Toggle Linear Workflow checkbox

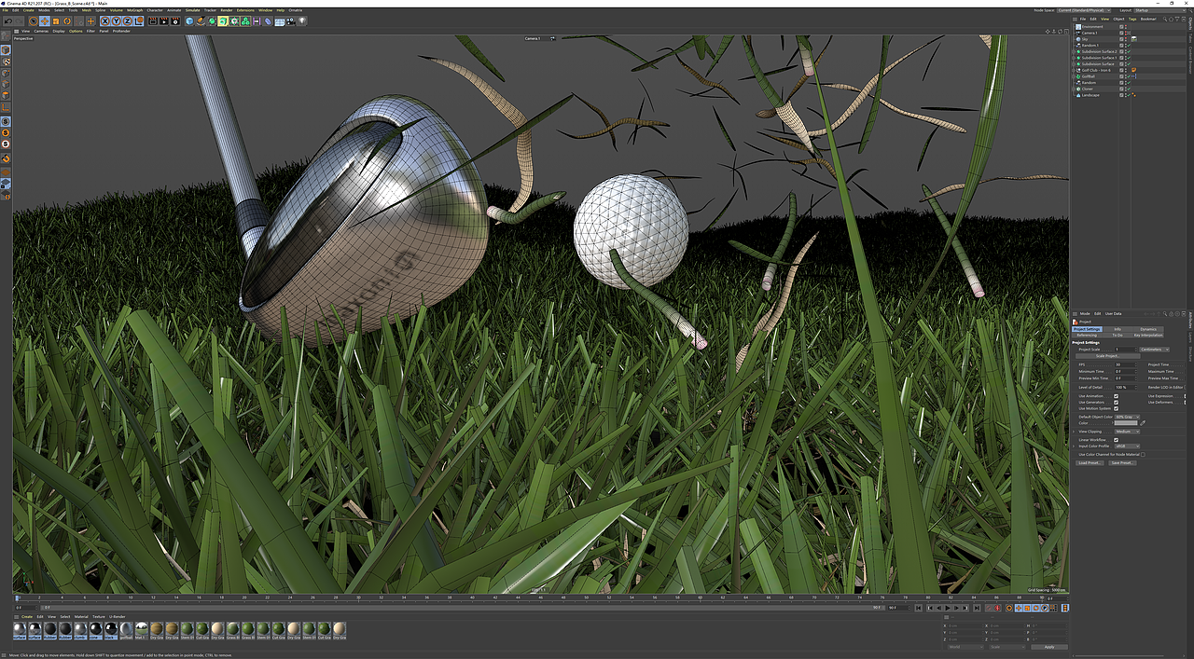tap(1117, 440)
